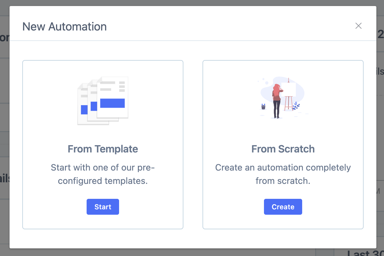This screenshot has width=384, height=256.
Task: Click the Start button under From Template
Action: tap(103, 207)
